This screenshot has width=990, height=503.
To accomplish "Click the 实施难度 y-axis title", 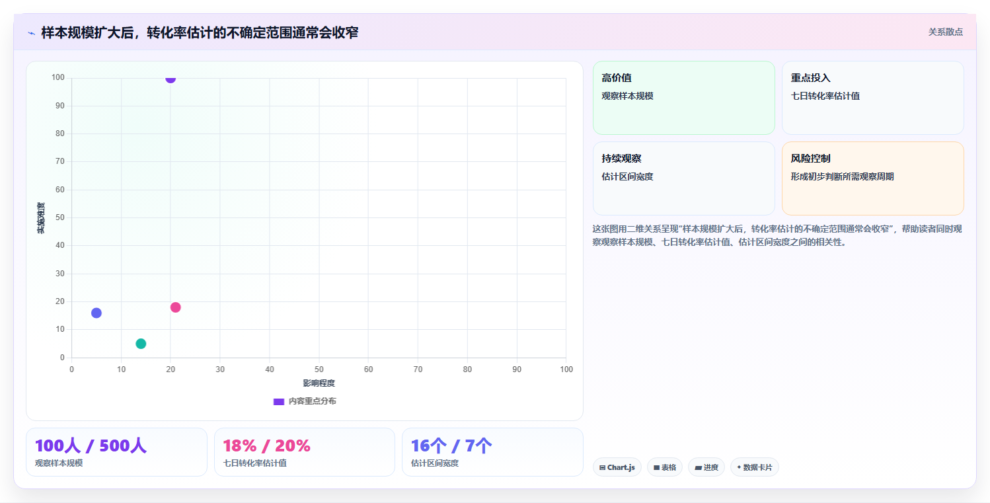I will click(x=41, y=218).
